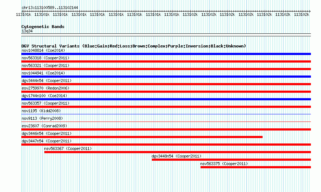Screen dimensions: 321x192
Task: Open variant label nsv1044941 (Coe2014)
Action: (x=43, y=73)
